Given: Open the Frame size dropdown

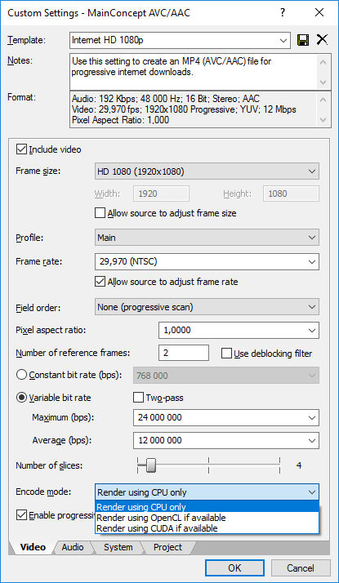Looking at the screenshot, I should [x=312, y=171].
